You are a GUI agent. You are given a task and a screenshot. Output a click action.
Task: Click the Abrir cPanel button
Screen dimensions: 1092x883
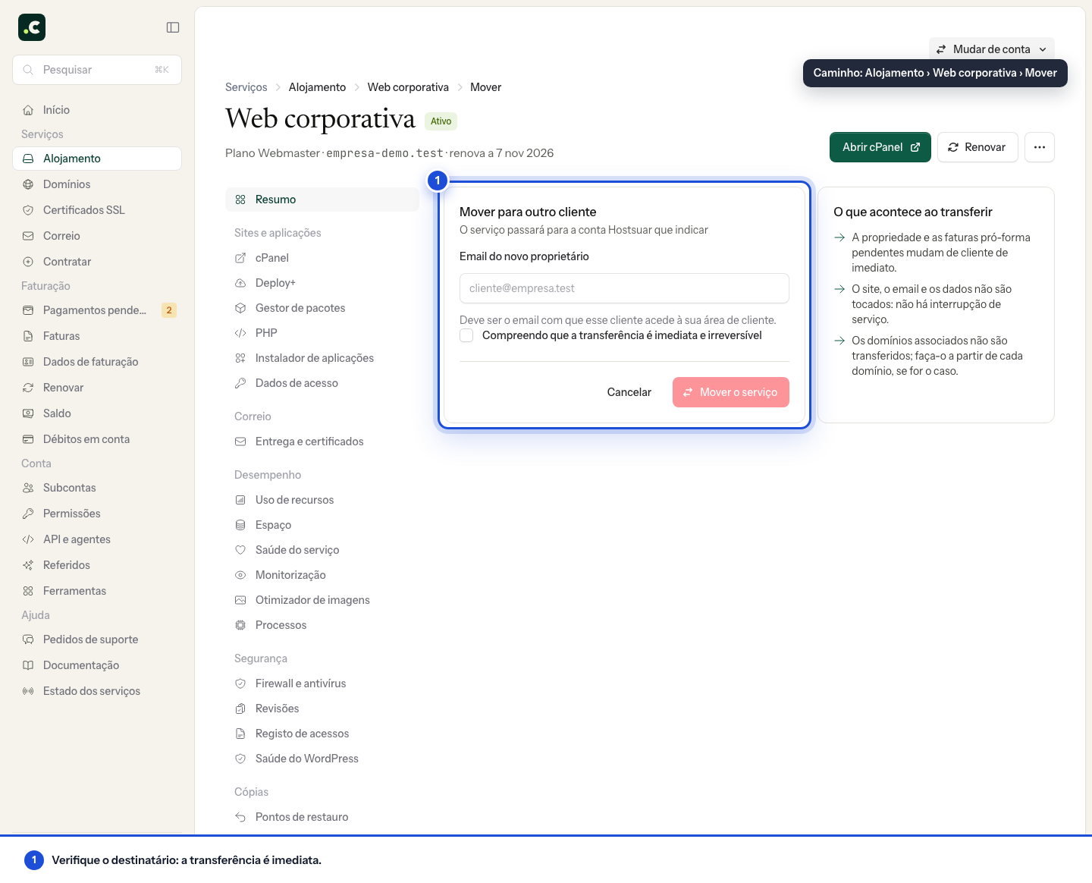(x=880, y=147)
